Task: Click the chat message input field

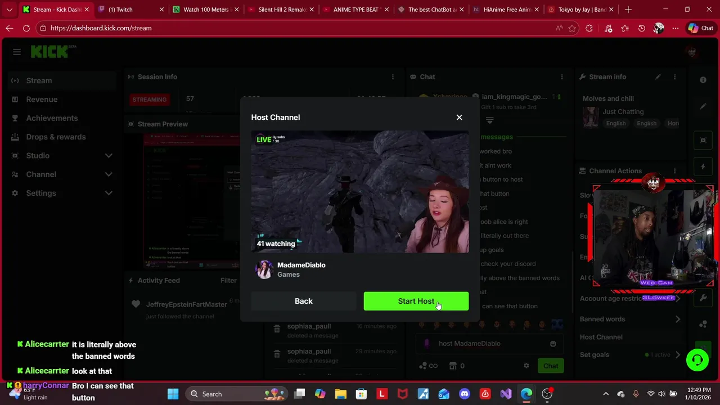Action: (489, 343)
